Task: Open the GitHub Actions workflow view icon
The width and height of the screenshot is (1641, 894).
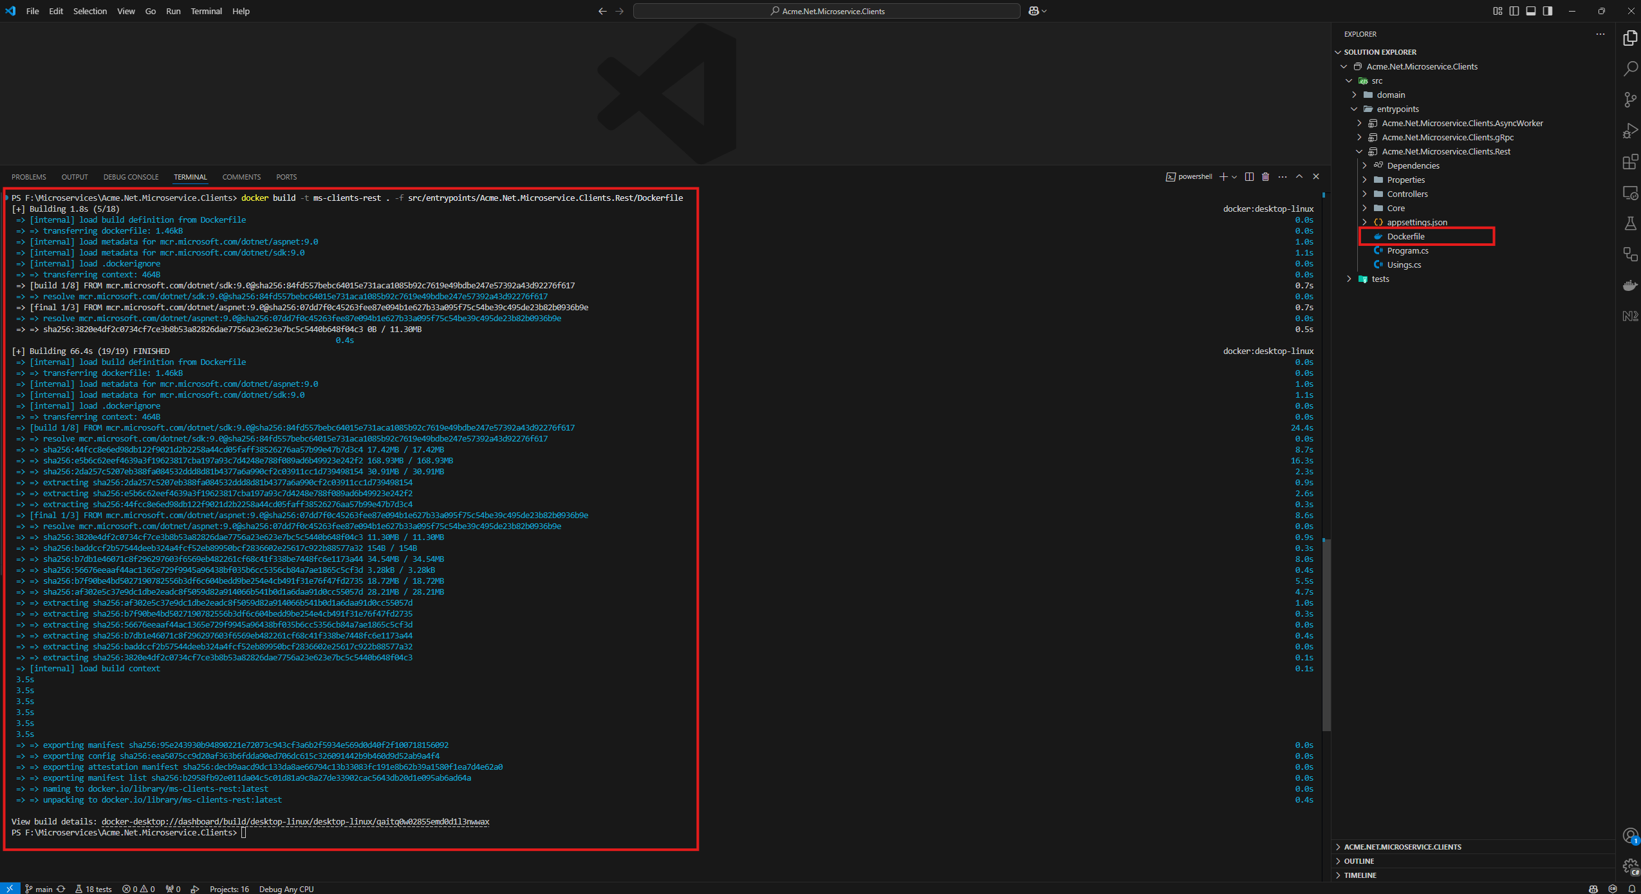Action: [x=1630, y=254]
